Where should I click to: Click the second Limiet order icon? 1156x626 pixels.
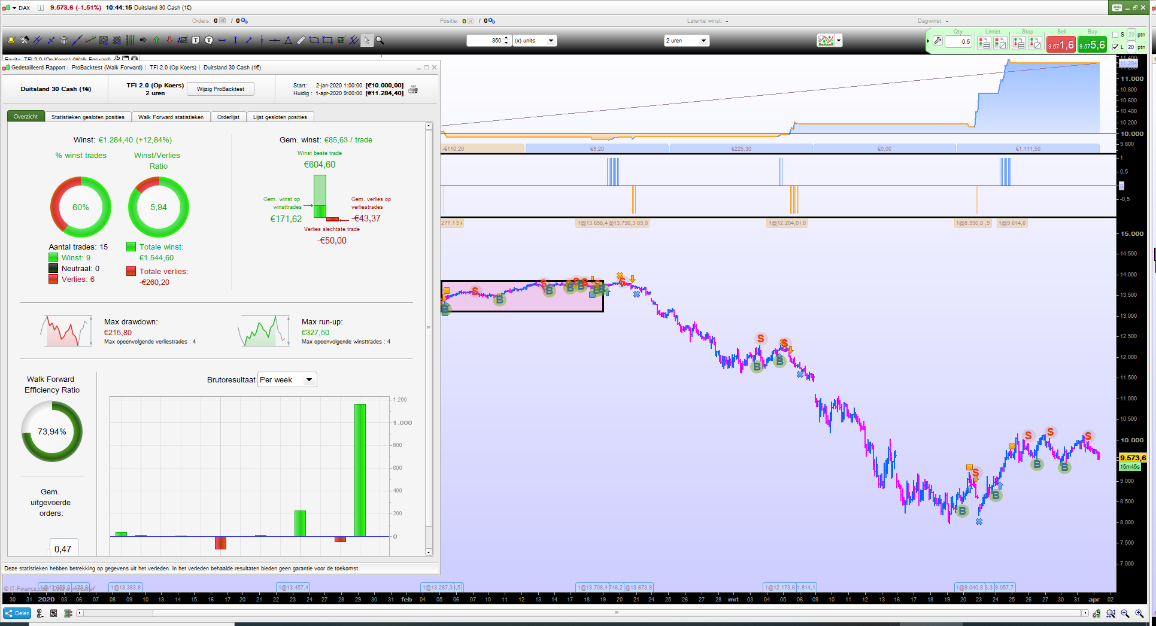1000,43
